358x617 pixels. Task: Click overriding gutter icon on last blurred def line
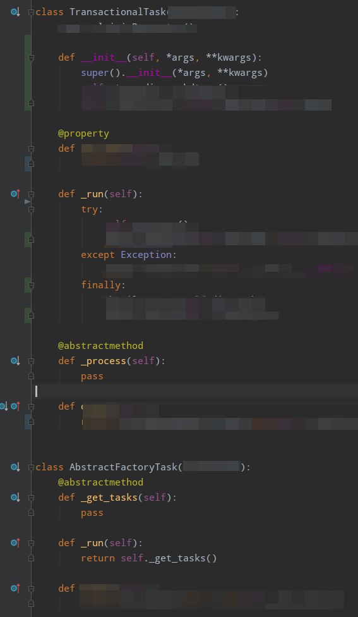click(15, 589)
